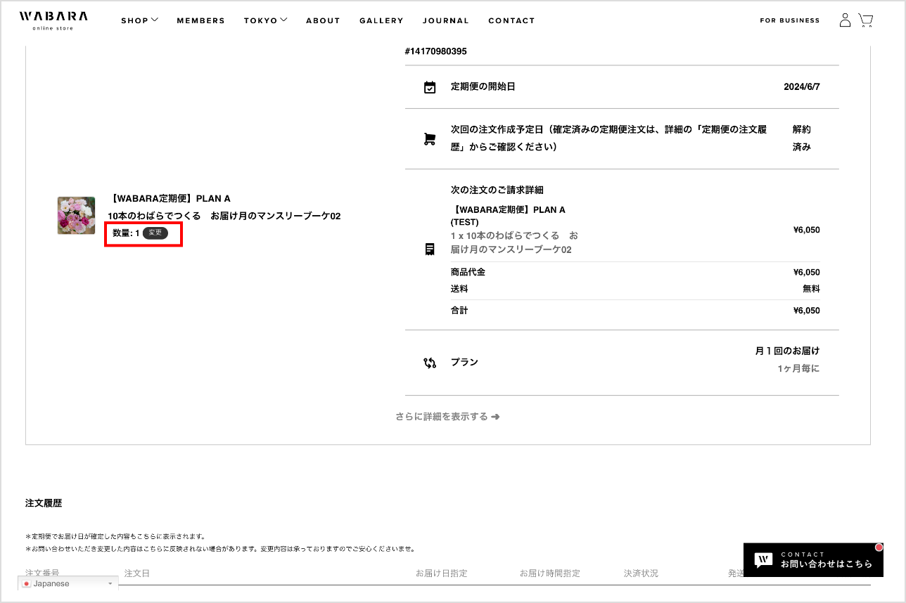
Task: Expand the TOKYO dropdown menu
Action: 265,20
